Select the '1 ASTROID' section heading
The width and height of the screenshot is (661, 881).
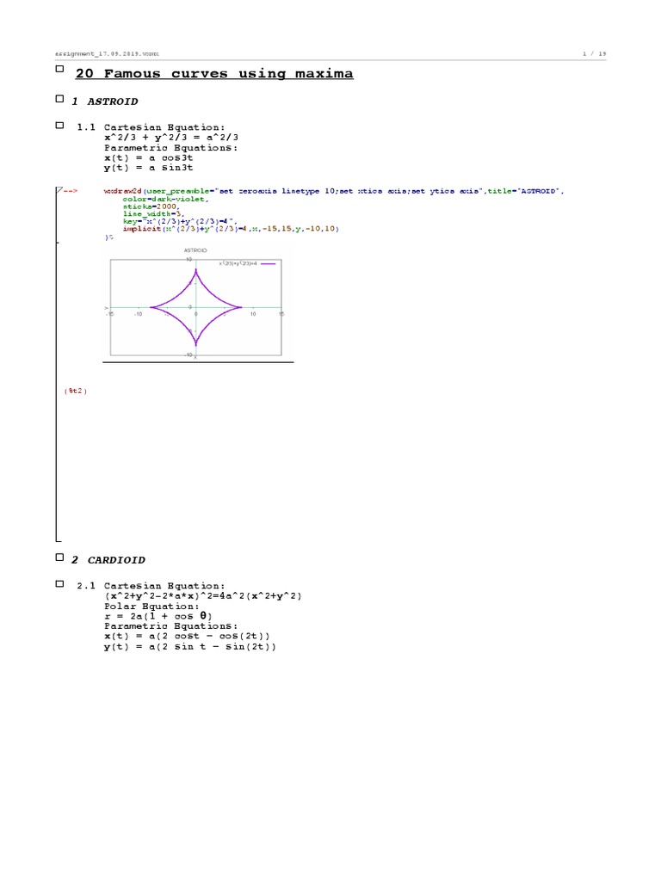click(x=104, y=102)
